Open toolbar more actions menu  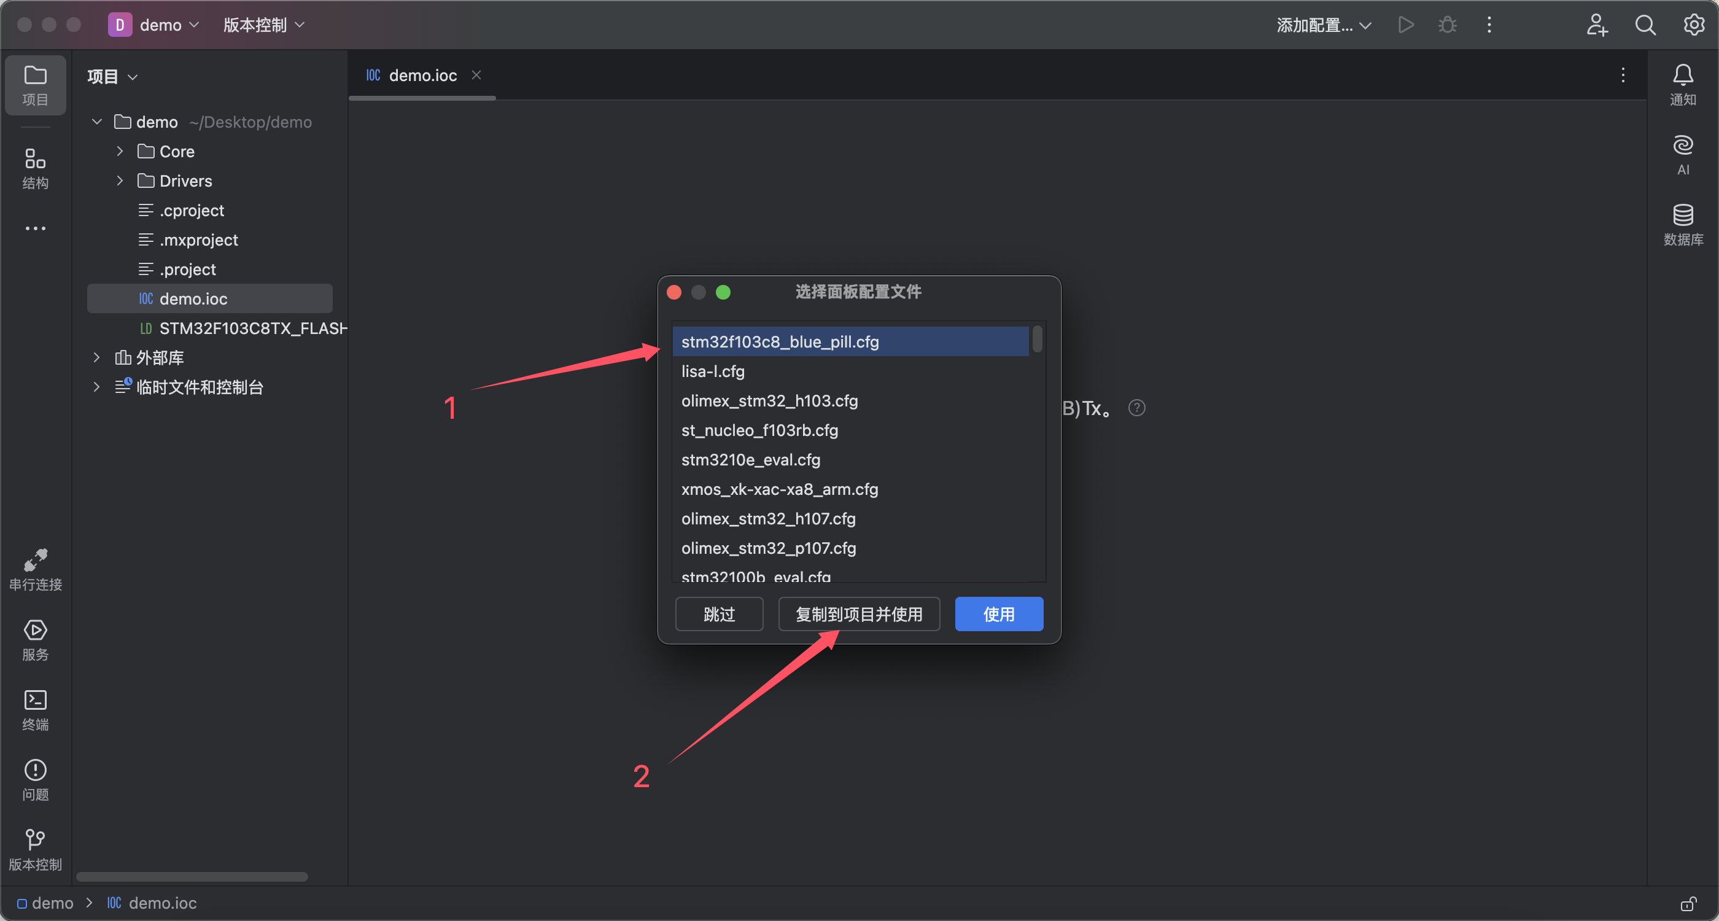pos(1489,25)
